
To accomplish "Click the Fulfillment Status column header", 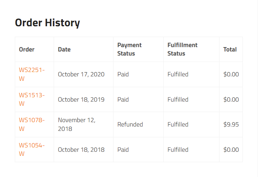I will 182,49.
